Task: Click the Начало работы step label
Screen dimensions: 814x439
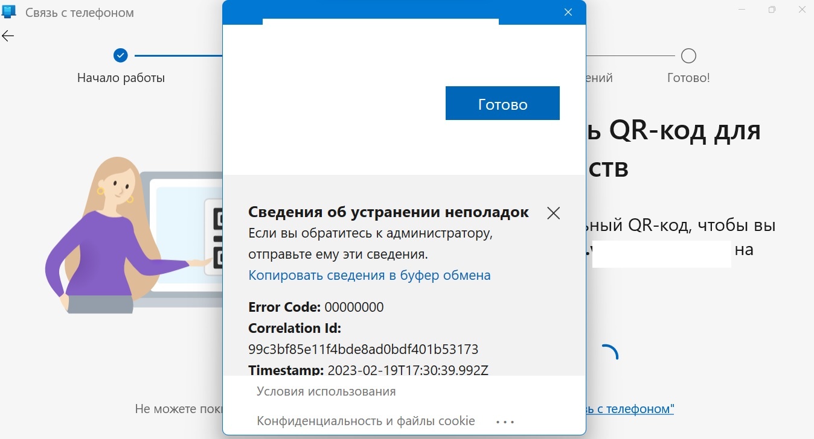Action: pyautogui.click(x=121, y=78)
